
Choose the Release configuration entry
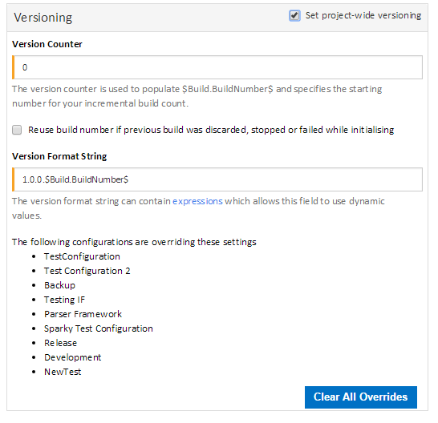point(60,343)
